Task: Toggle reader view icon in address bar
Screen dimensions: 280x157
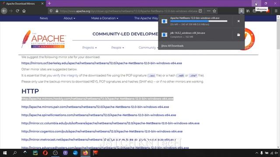Action: click(x=200, y=11)
